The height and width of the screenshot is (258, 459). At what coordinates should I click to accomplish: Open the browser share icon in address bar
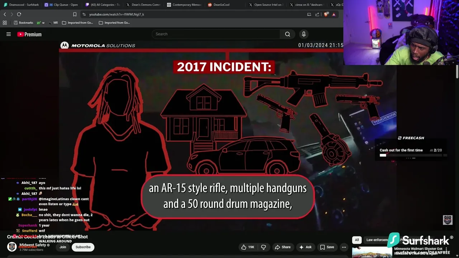point(317,14)
